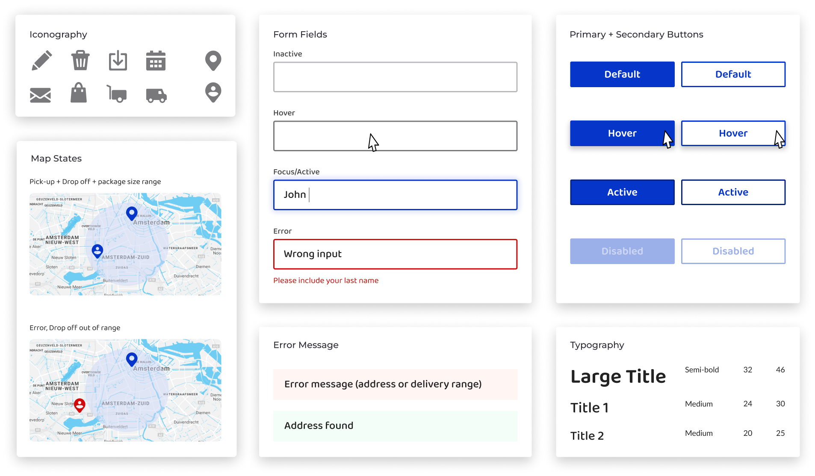Click the Typography heading
The image size is (815, 476).
coord(597,345)
